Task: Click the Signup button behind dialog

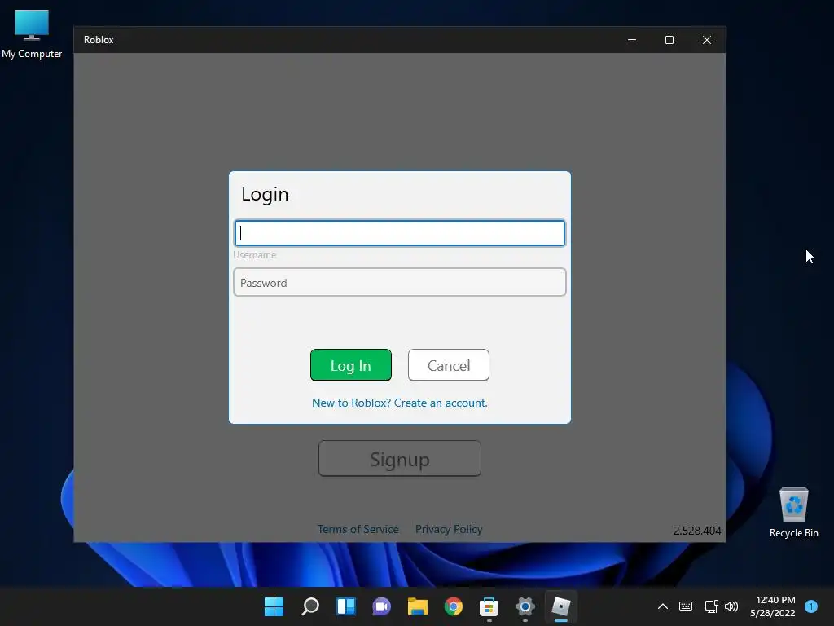Action: click(x=399, y=458)
